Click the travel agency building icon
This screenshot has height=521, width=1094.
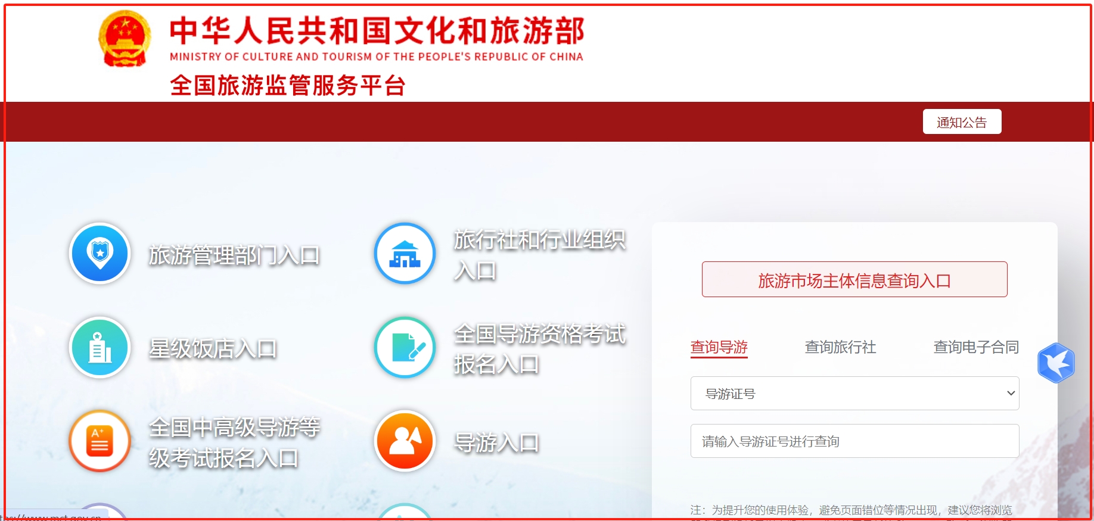coord(405,253)
